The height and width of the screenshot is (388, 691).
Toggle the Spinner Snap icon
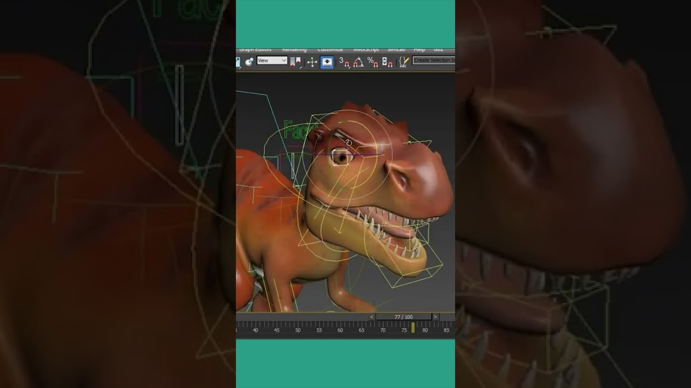[387, 62]
